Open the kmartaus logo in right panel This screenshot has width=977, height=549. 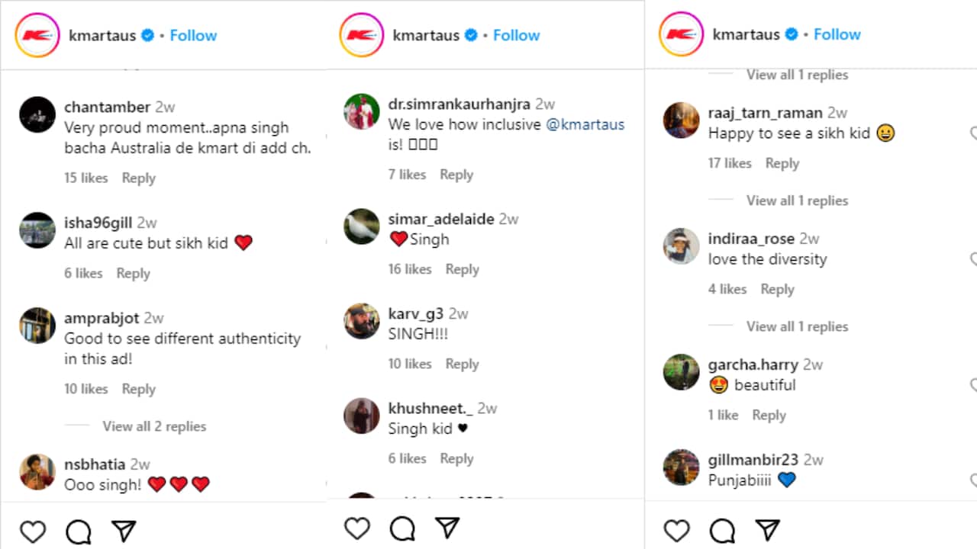681,34
